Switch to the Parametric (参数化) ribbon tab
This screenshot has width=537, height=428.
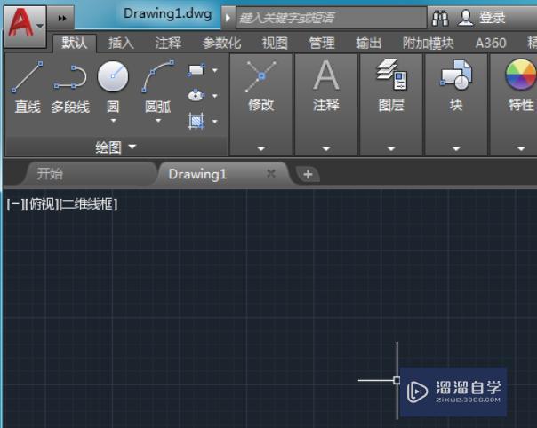tap(221, 44)
